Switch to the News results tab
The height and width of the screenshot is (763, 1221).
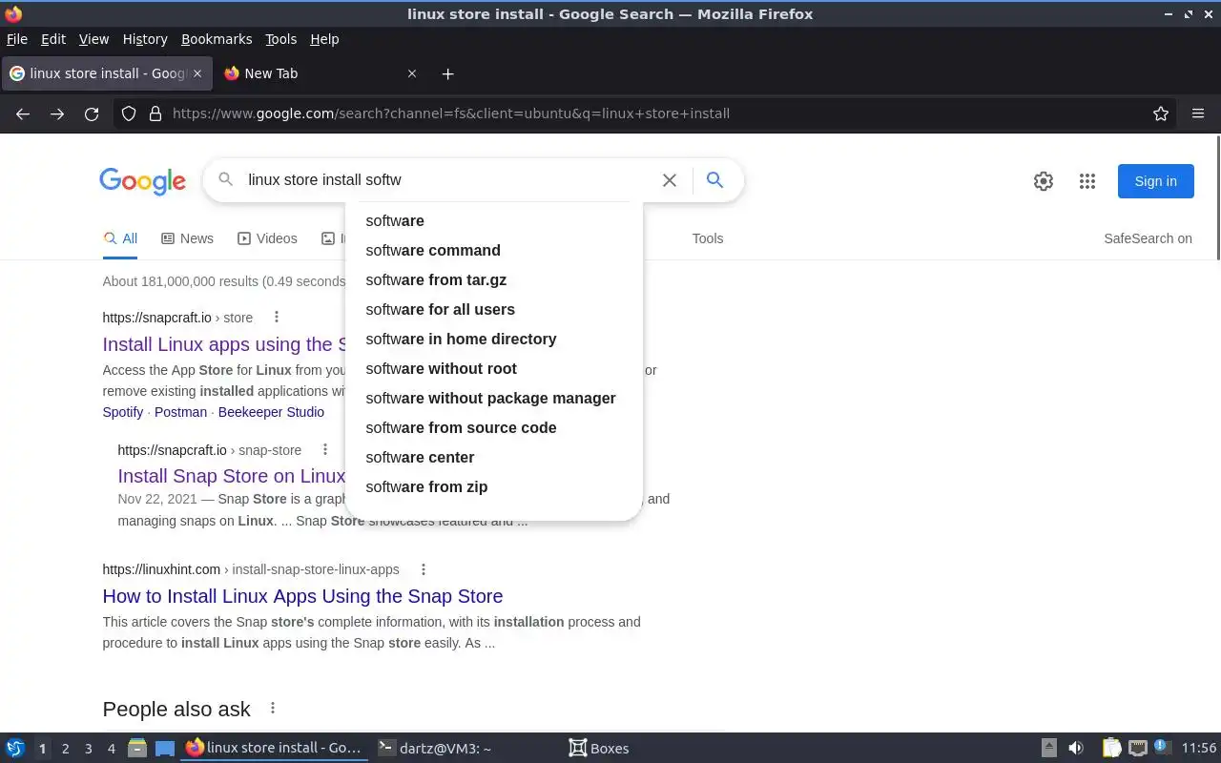click(x=187, y=238)
